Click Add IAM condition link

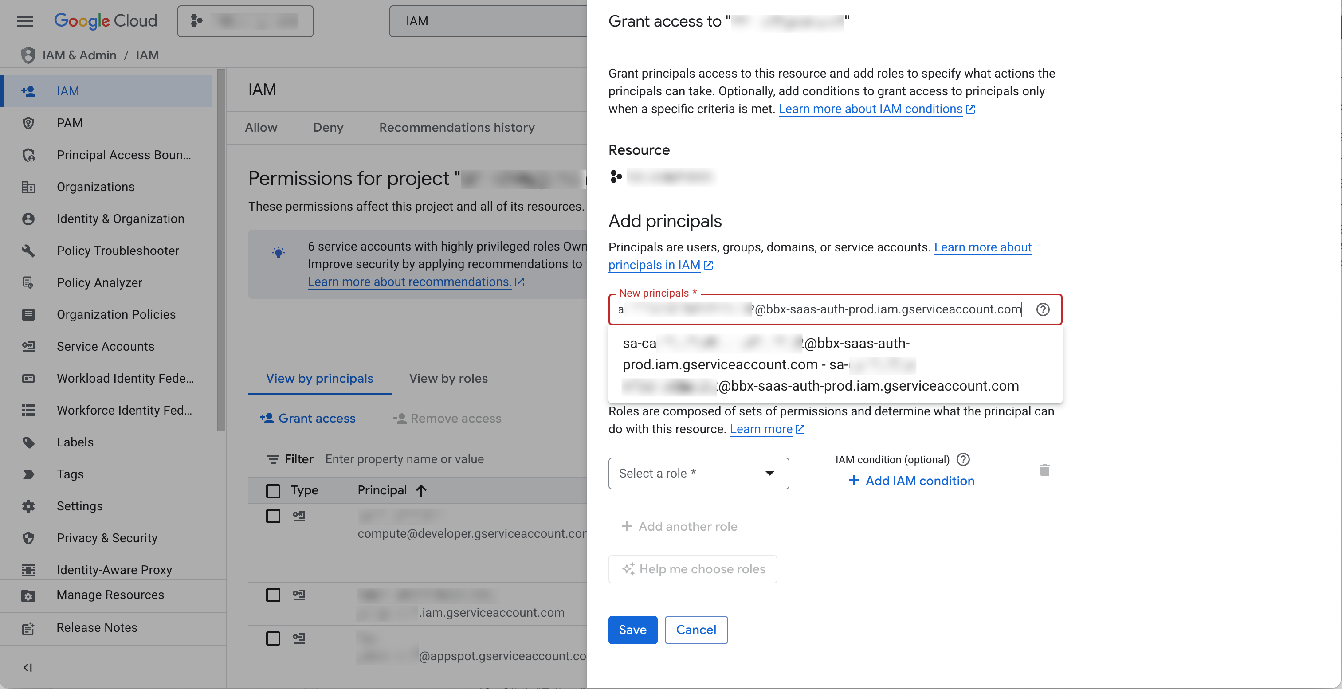click(x=912, y=481)
